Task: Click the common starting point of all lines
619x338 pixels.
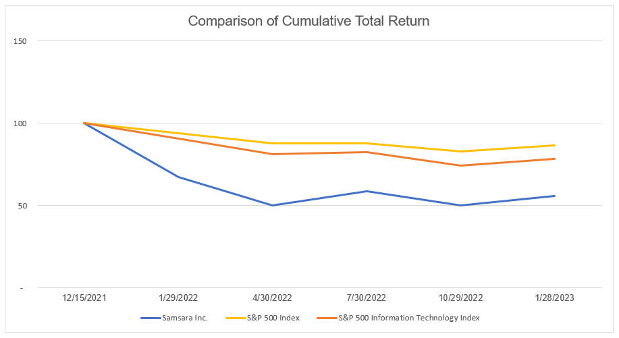Action: click(x=84, y=123)
